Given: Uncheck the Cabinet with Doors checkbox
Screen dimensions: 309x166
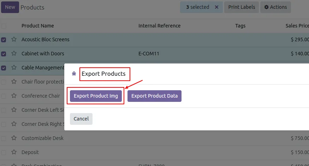Looking at the screenshot, I should click(4, 54).
